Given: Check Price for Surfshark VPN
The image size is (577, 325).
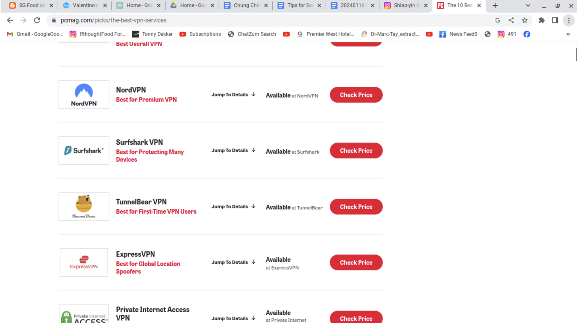Looking at the screenshot, I should tap(356, 150).
